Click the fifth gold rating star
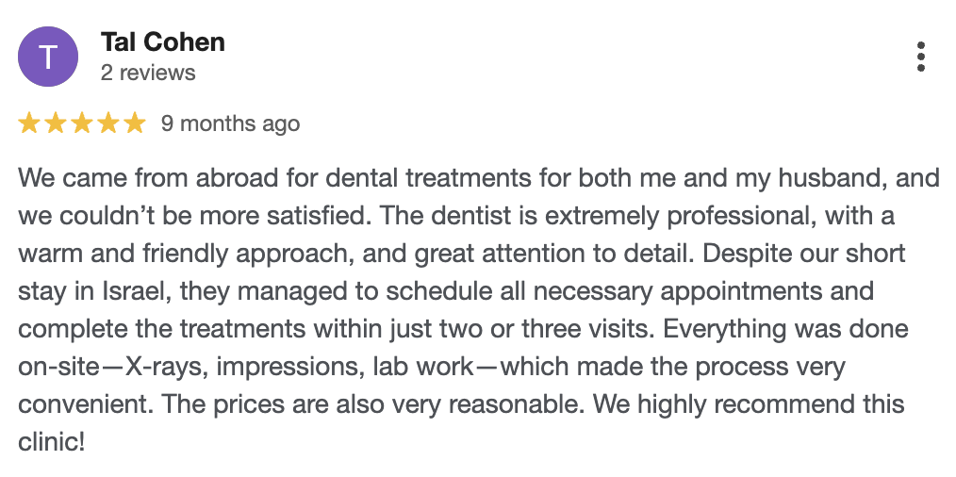This screenshot has width=956, height=477. click(135, 123)
